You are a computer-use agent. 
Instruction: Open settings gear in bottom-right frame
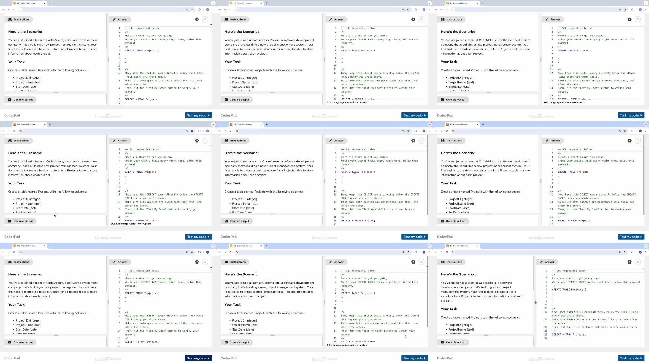630,262
